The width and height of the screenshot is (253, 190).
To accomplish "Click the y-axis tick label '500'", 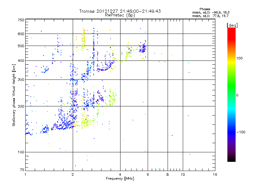I will click(x=21, y=46).
